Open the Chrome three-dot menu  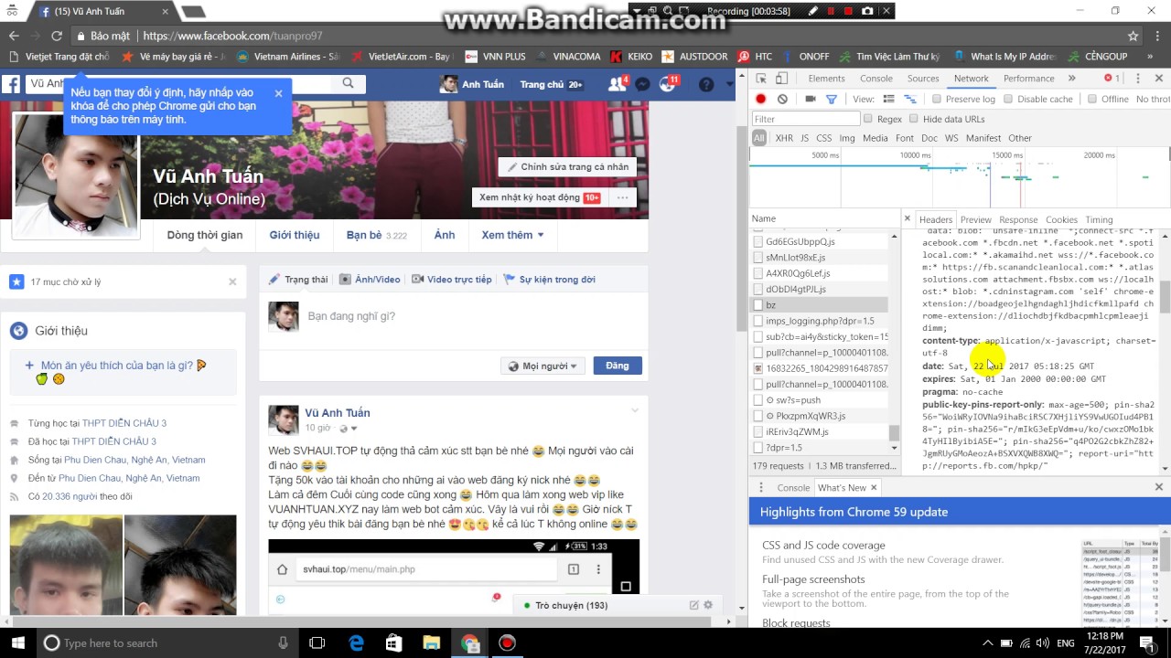click(x=1158, y=36)
